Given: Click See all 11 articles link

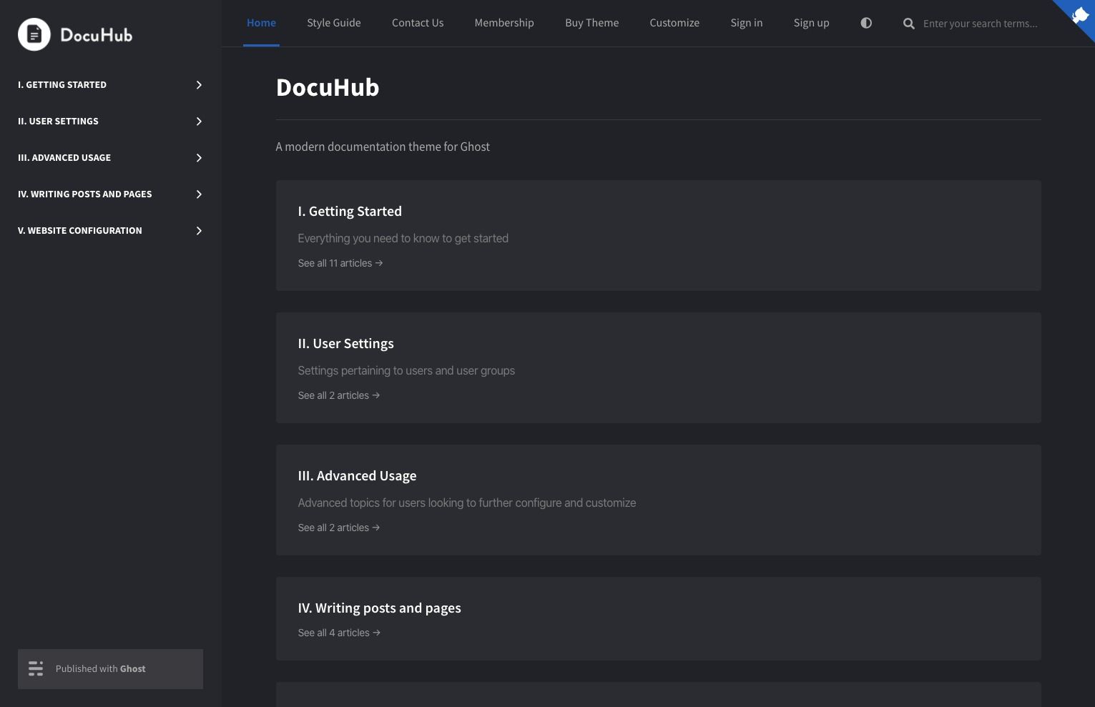Looking at the screenshot, I should tap(340, 263).
